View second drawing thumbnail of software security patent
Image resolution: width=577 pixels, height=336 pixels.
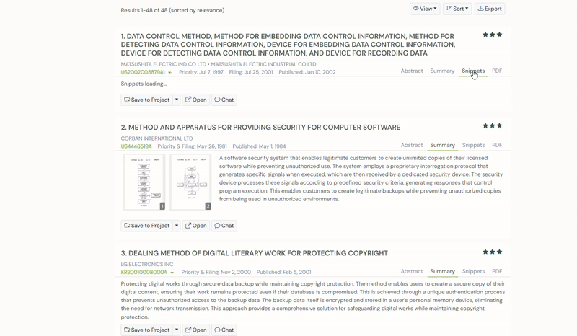tap(190, 182)
